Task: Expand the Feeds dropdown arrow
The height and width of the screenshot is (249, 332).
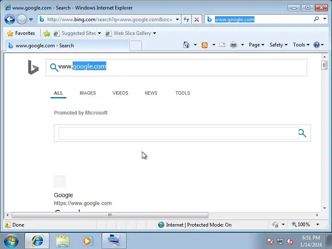Action: pos(214,45)
